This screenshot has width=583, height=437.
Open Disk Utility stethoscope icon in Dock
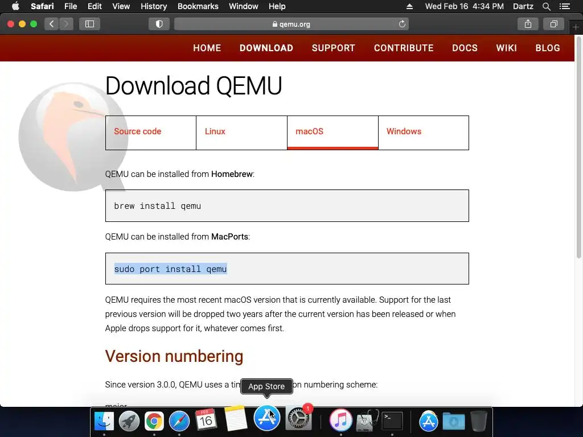pos(367,420)
